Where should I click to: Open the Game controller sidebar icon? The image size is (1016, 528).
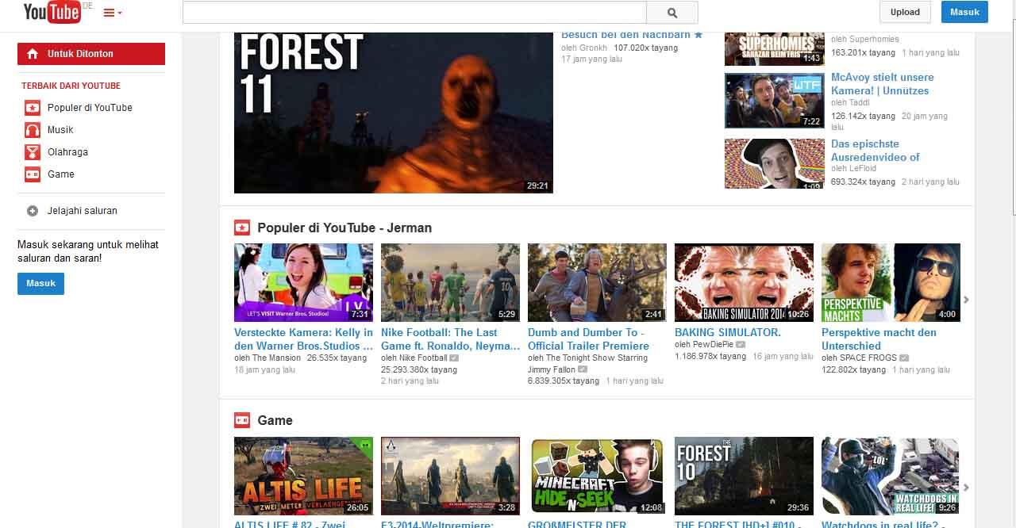[x=33, y=174]
